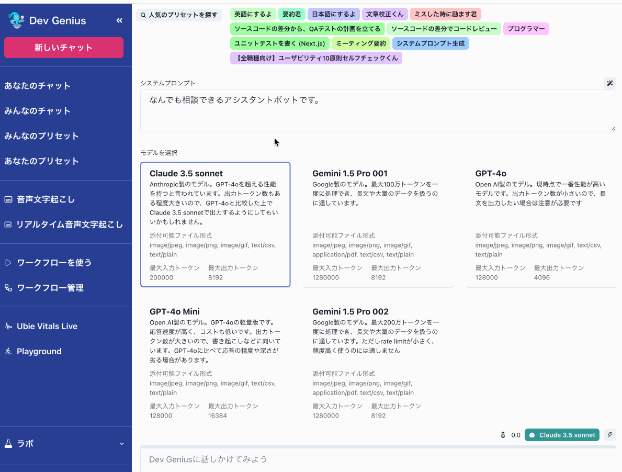This screenshot has height=472, width=622.
Task: Click 人気のプリセットを探す search field
Action: 179,15
